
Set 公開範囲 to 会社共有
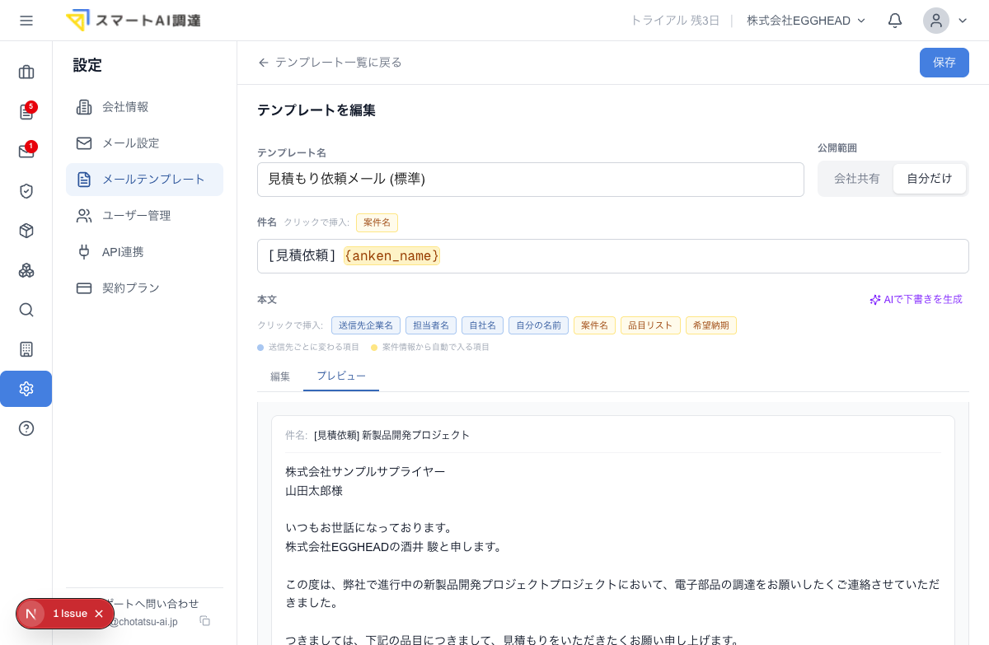pyautogui.click(x=857, y=179)
